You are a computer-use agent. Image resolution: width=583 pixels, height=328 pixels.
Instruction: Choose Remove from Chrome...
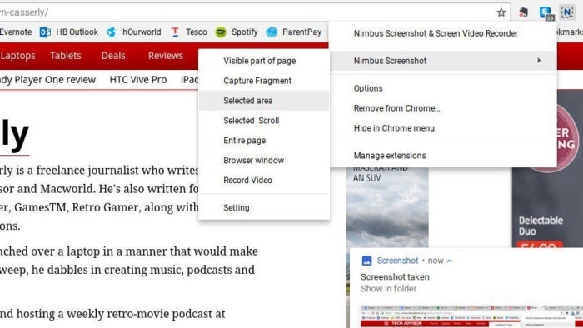pos(443,108)
